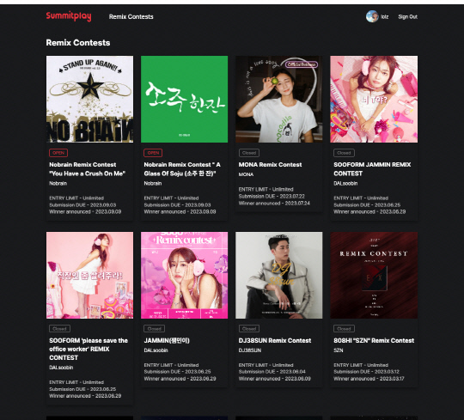Open the dark red Remix Contest cover
This screenshot has height=420, width=464.
point(374,275)
